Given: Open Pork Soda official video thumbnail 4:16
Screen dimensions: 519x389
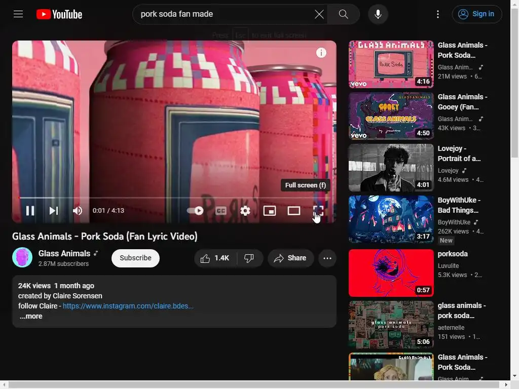Looking at the screenshot, I should point(391,64).
